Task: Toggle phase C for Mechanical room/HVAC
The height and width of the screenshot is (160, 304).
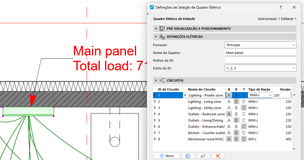Action: coord(244,139)
